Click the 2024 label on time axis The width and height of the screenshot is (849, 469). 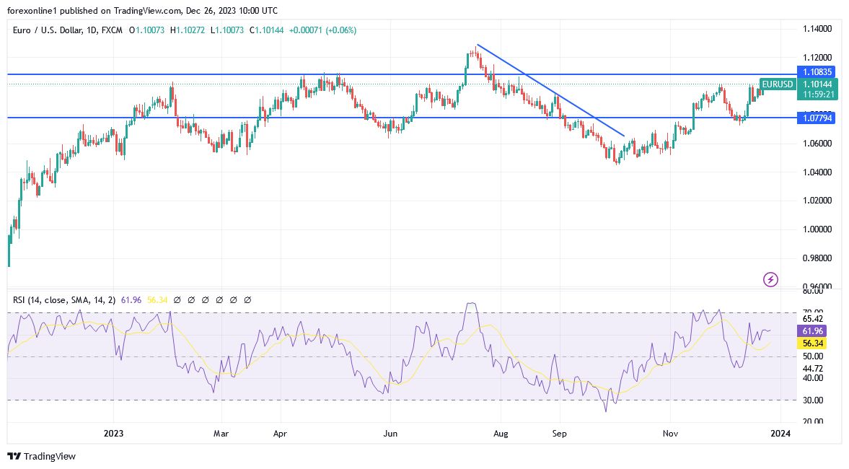coord(780,434)
